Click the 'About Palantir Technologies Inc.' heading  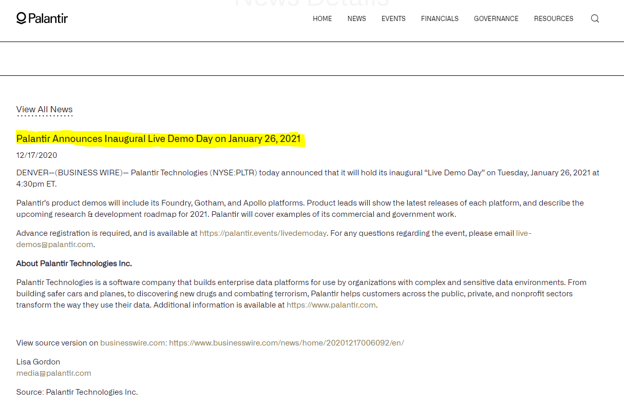coord(74,263)
